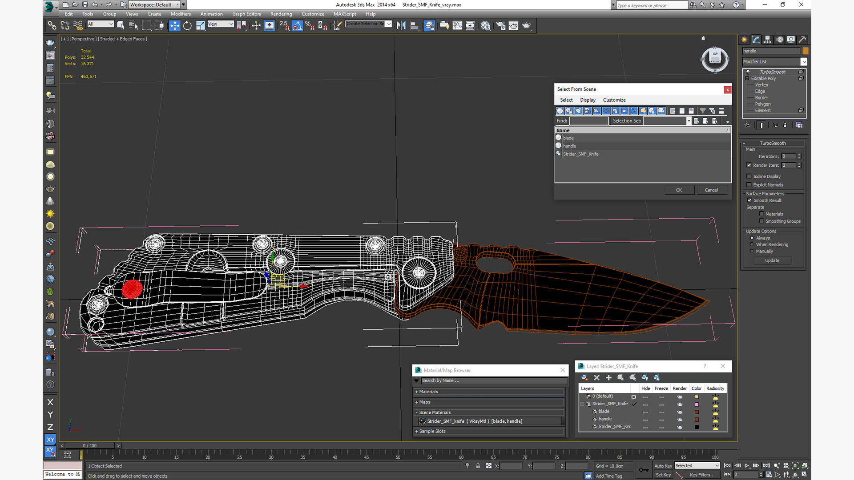Image resolution: width=854 pixels, height=480 pixels.
Task: Open the Material Editor from toolbar
Action: tap(485, 26)
